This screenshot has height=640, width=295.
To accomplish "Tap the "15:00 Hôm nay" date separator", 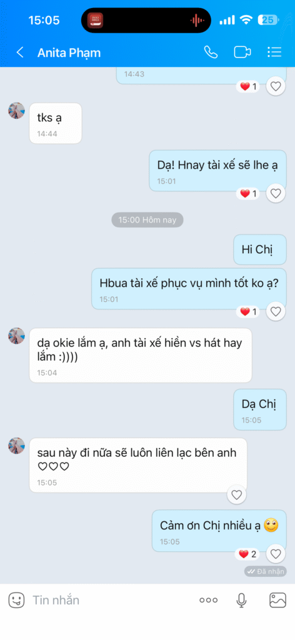I will [147, 220].
